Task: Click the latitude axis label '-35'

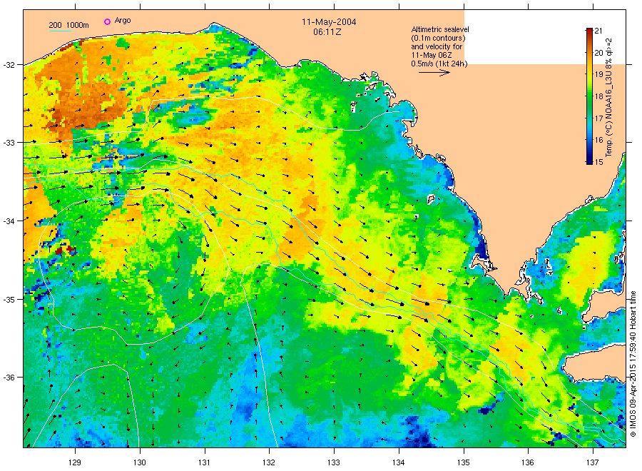Action: (9, 300)
